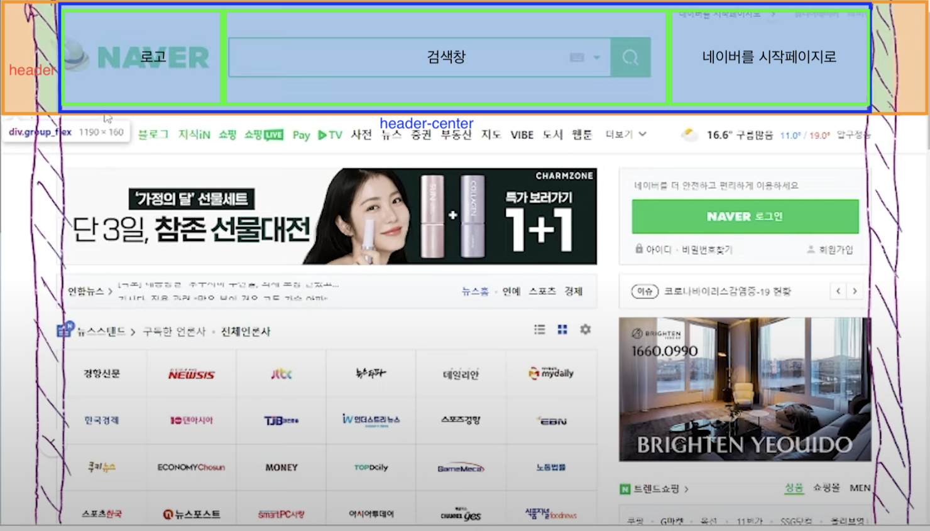Show next issue with right arrow
This screenshot has width=930, height=531.
tap(855, 291)
